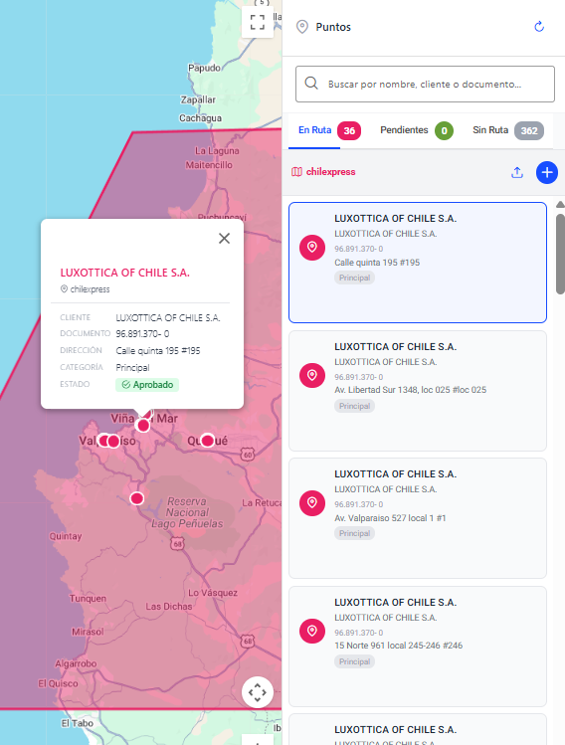Screen dimensions: 565x745
Task: Click the map recenter pan control
Action: (x=257, y=692)
